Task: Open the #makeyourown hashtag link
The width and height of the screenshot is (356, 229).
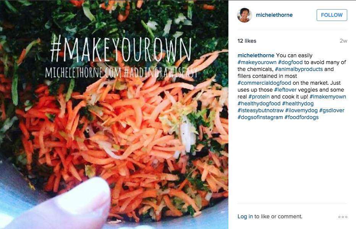Action: 257,62
